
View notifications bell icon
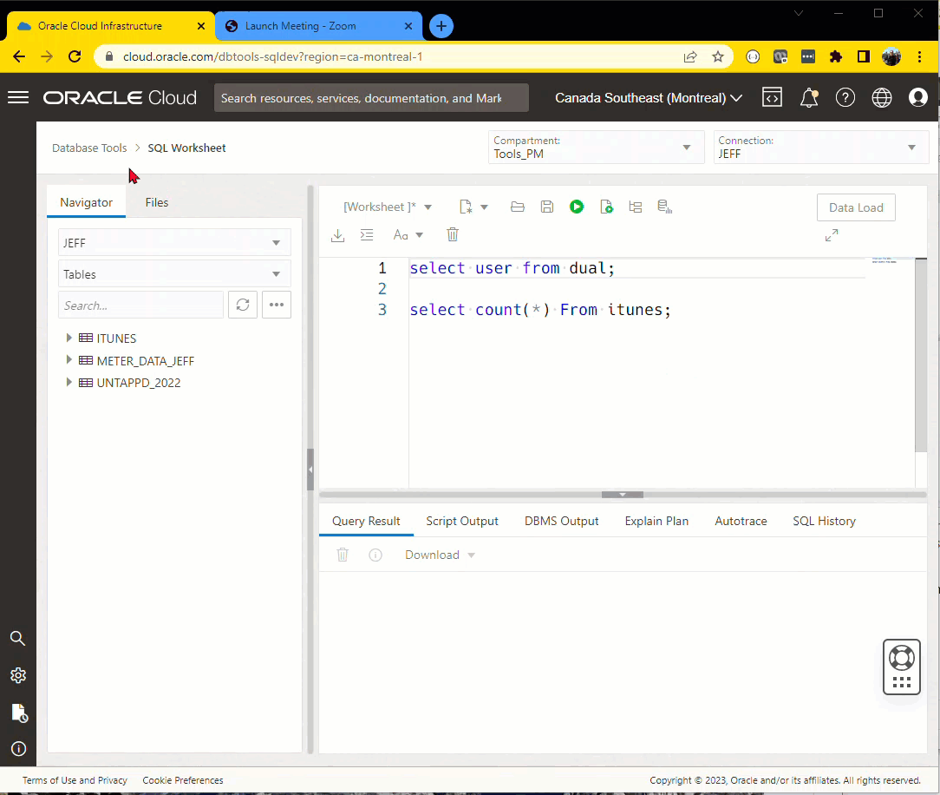(x=809, y=97)
